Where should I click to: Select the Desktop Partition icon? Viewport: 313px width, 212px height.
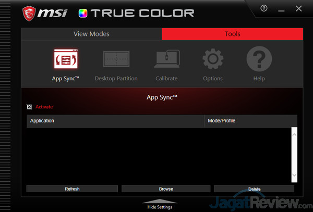point(116,60)
